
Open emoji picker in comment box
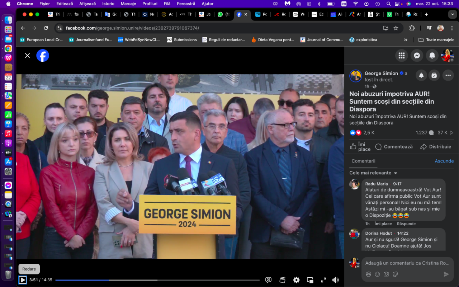pyautogui.click(x=377, y=274)
